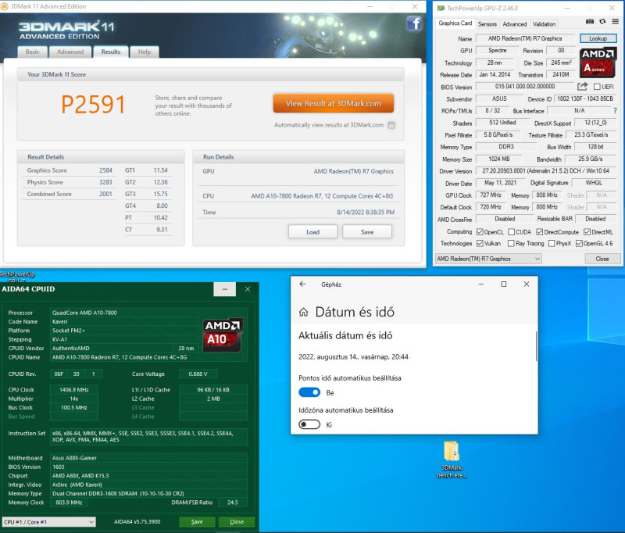Open the 3DMark bench folder on desktop

pos(452,460)
